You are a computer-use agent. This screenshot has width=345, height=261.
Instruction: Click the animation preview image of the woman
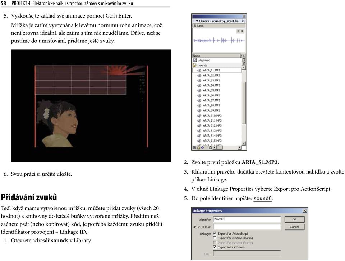pos(91,106)
